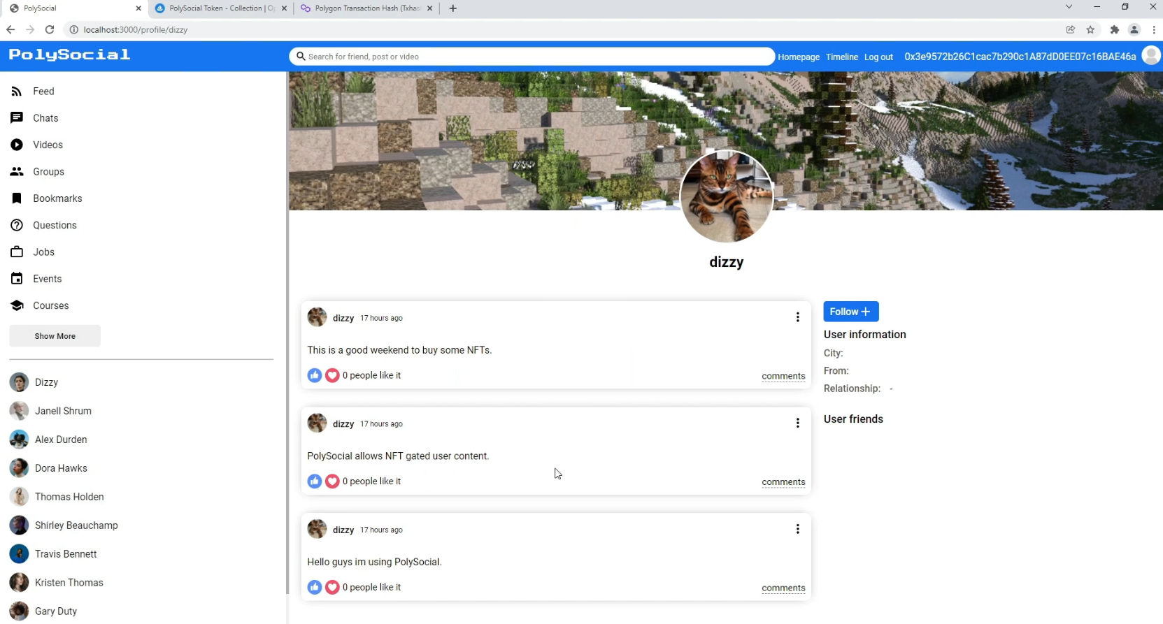
Task: Thumbs-up the 'Hello guys' post
Action: 315,587
